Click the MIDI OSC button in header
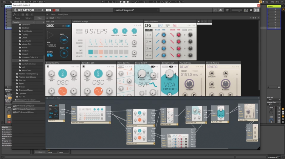Image resolution: width=285 pixels, height=159 pixels. [227, 10]
